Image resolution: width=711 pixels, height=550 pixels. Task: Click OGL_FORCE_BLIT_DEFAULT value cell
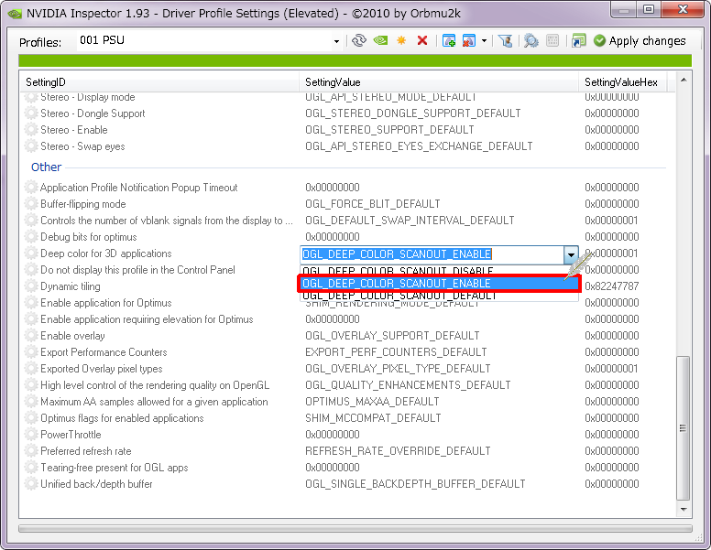[373, 204]
